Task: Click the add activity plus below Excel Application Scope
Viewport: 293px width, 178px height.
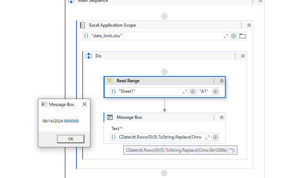Action: point(164,173)
